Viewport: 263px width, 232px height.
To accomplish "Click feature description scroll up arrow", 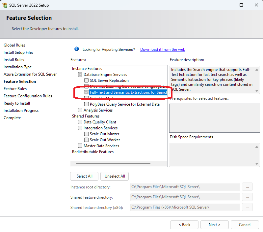I will click(257, 70).
